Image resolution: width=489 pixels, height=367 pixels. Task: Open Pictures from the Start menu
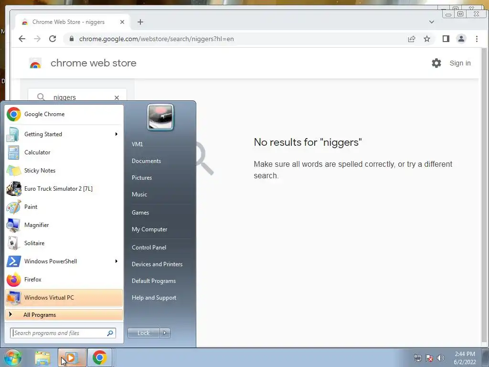tap(141, 178)
